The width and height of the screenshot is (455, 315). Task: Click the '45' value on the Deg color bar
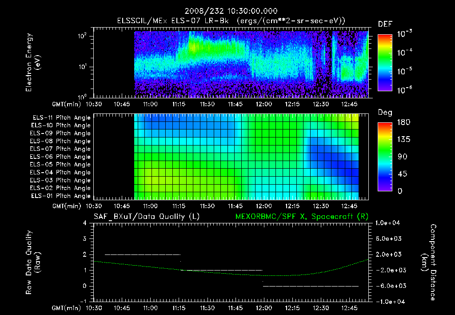(403, 174)
